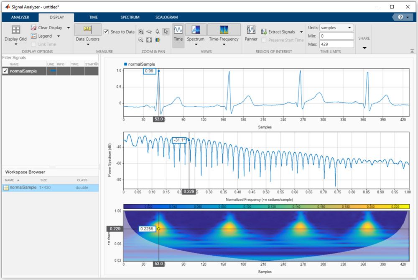
Task: Open the Time-Frequency view
Action: point(224,33)
